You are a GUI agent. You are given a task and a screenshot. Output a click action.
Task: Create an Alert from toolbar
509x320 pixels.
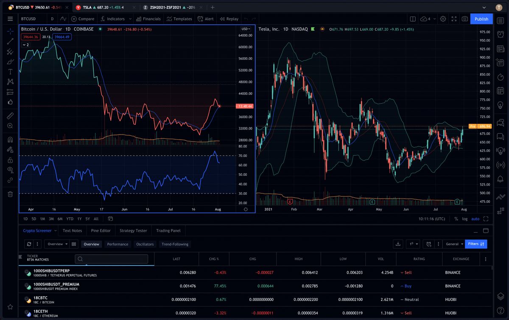click(x=206, y=19)
